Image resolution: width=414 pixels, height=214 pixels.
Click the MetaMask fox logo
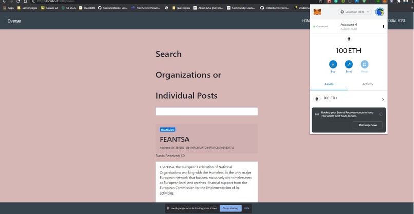point(317,12)
